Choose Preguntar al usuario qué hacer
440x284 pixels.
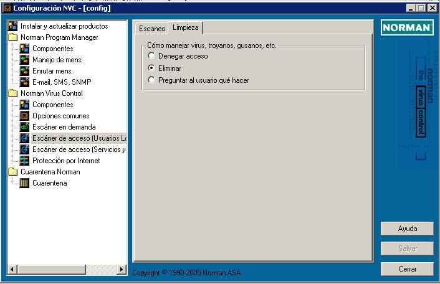[151, 80]
